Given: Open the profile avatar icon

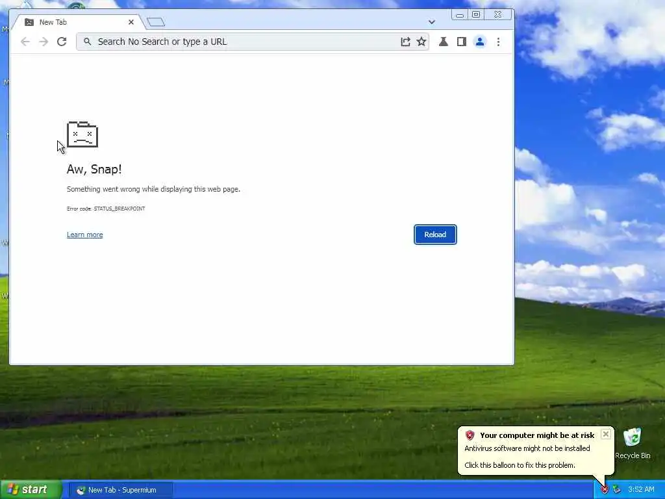Looking at the screenshot, I should 480,42.
